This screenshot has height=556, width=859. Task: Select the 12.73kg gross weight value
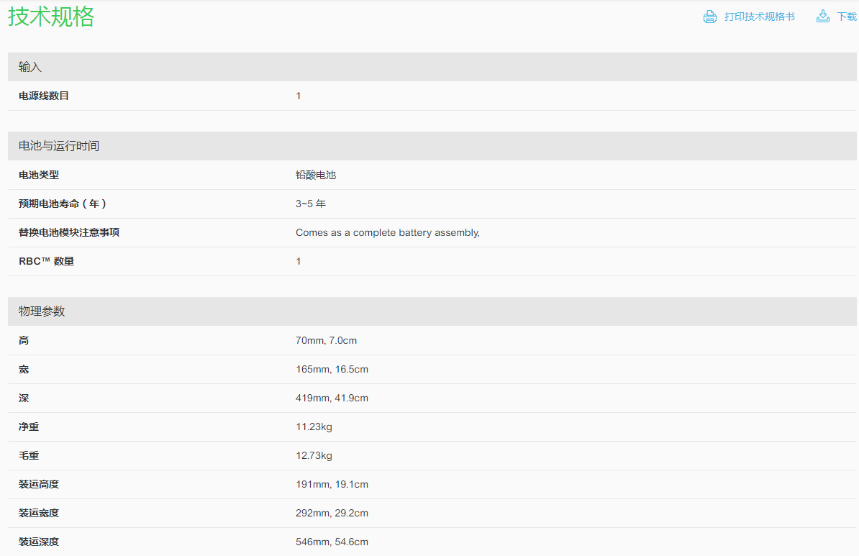pos(314,455)
